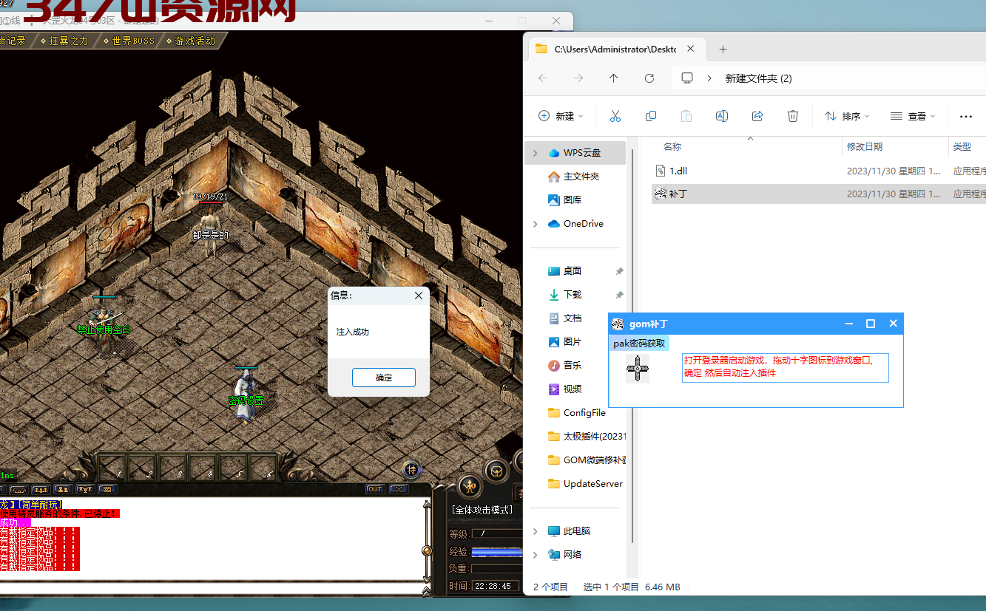Select game hotbar slot 6
Image resolution: width=986 pixels, height=611 pixels.
[264, 468]
